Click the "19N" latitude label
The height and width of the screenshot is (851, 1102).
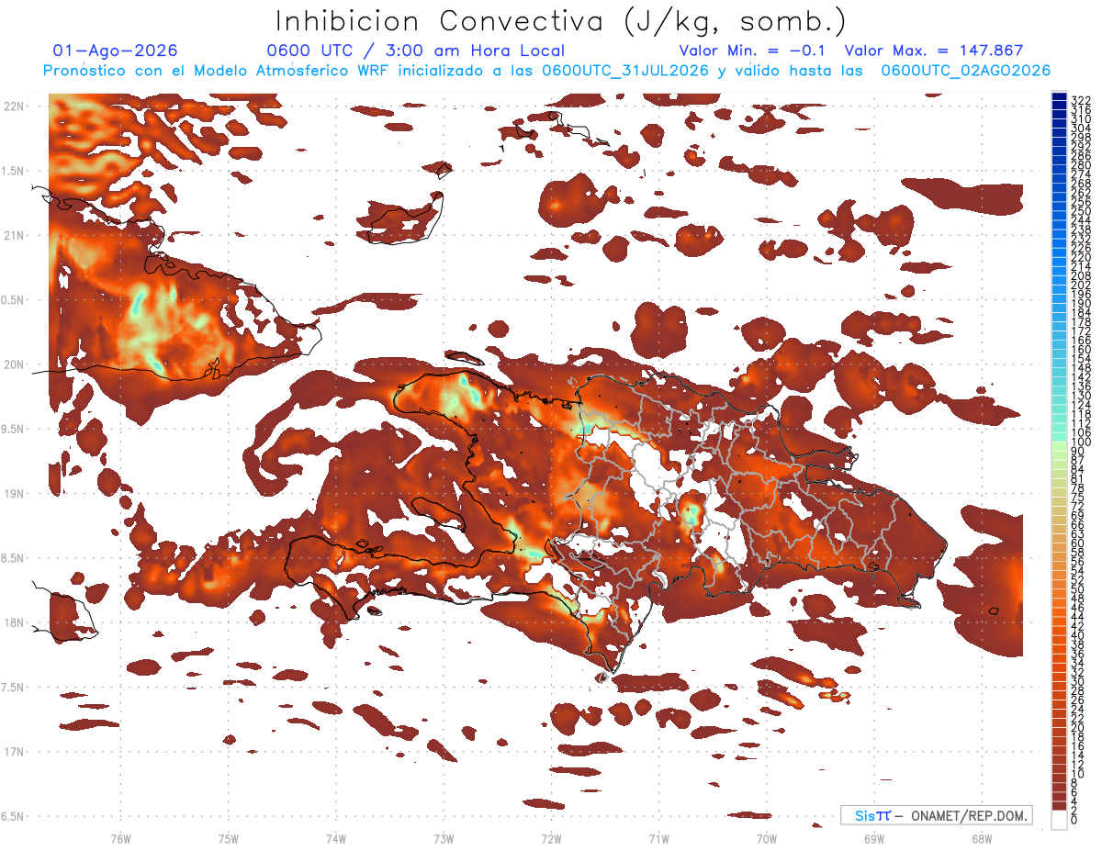[14, 494]
